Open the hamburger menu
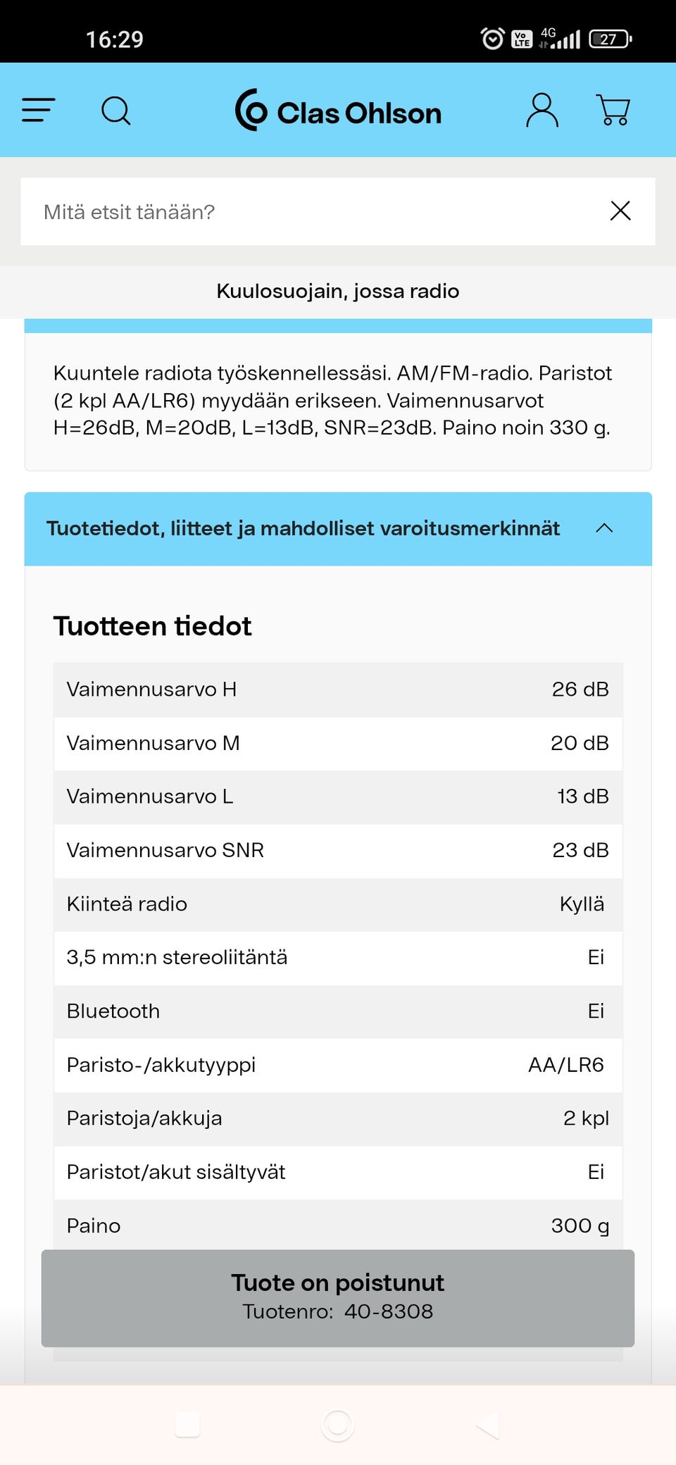676x1465 pixels. coord(39,111)
